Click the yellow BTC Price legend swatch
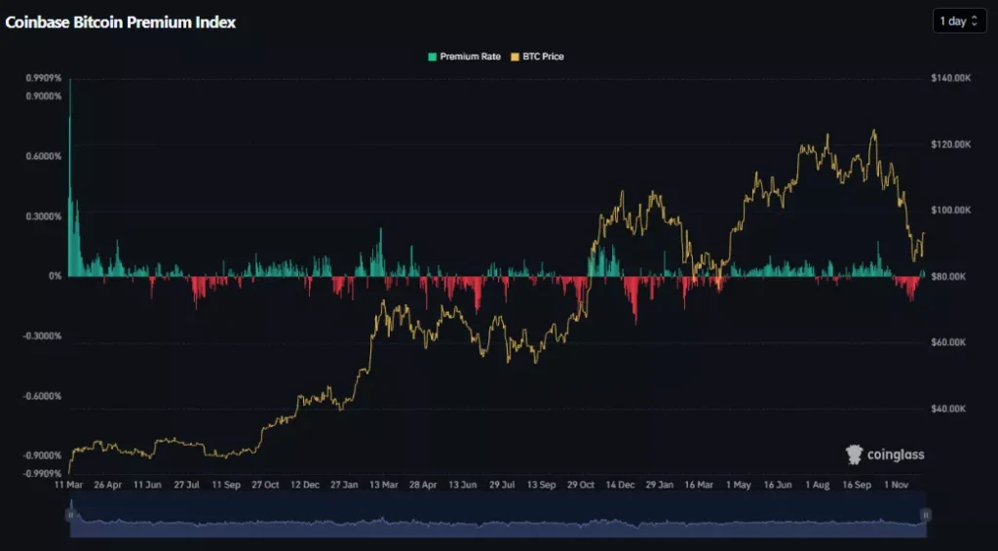 [516, 57]
